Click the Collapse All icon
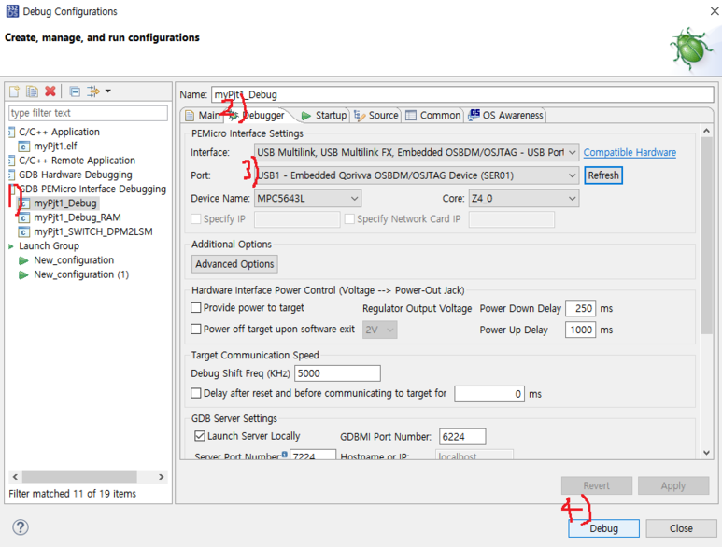722x547 pixels. 75,91
